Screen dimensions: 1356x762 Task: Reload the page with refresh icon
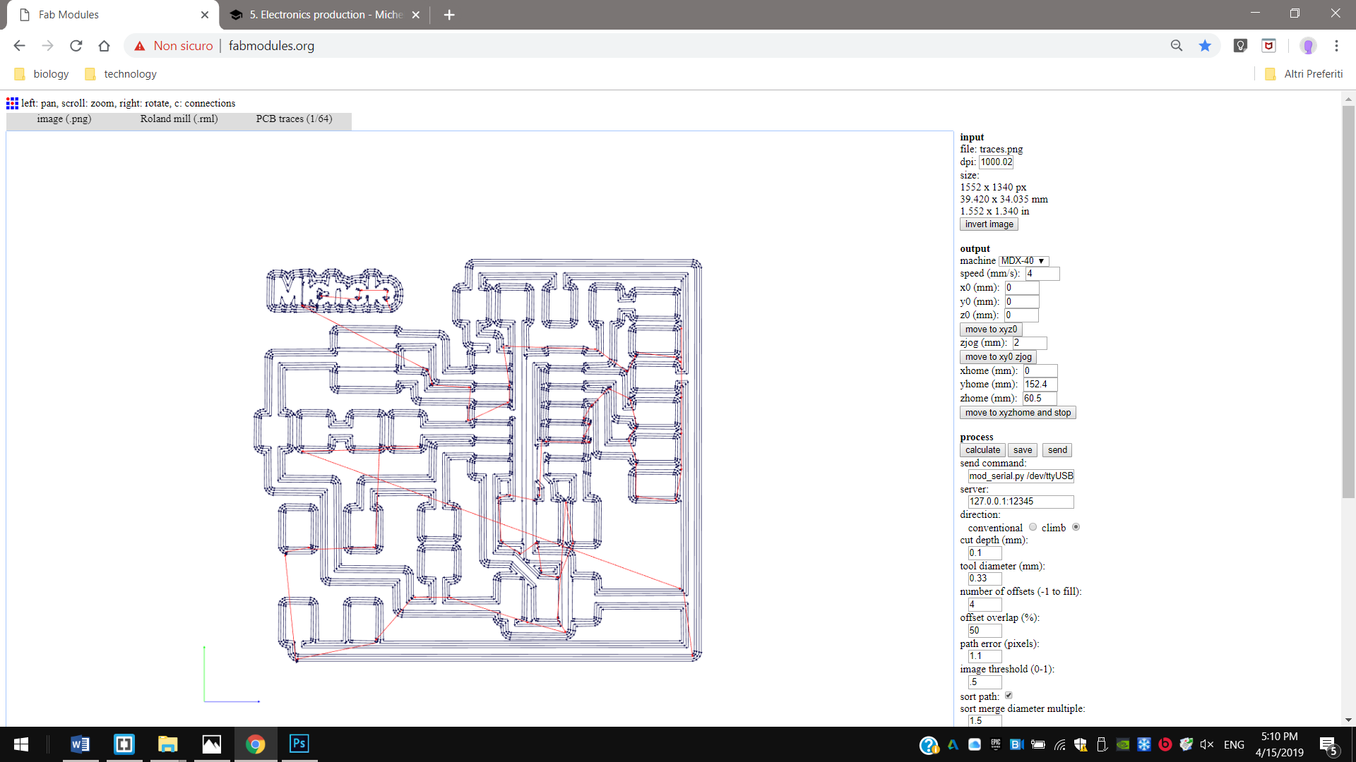[76, 46]
